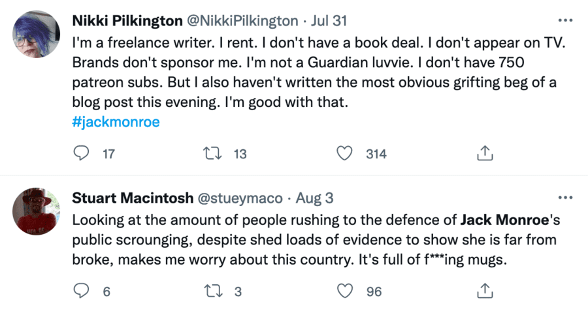Share Nikki Pilkington's tweet
Viewport: 588px width, 311px height.
coord(484,154)
